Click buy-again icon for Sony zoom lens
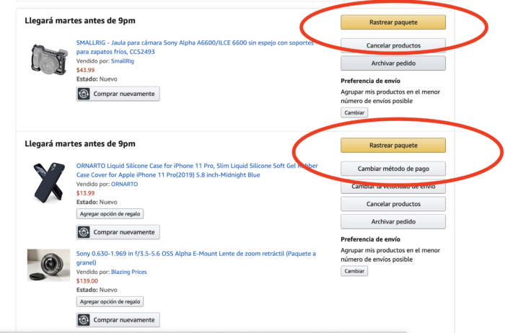 click(84, 320)
